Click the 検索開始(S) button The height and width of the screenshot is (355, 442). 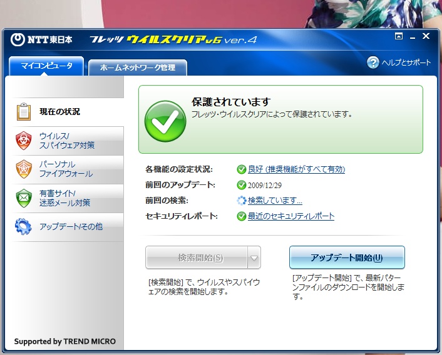pyautogui.click(x=197, y=257)
